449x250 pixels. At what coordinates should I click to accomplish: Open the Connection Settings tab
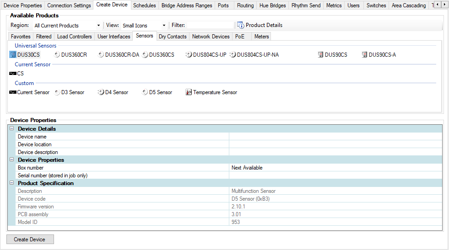(x=69, y=5)
